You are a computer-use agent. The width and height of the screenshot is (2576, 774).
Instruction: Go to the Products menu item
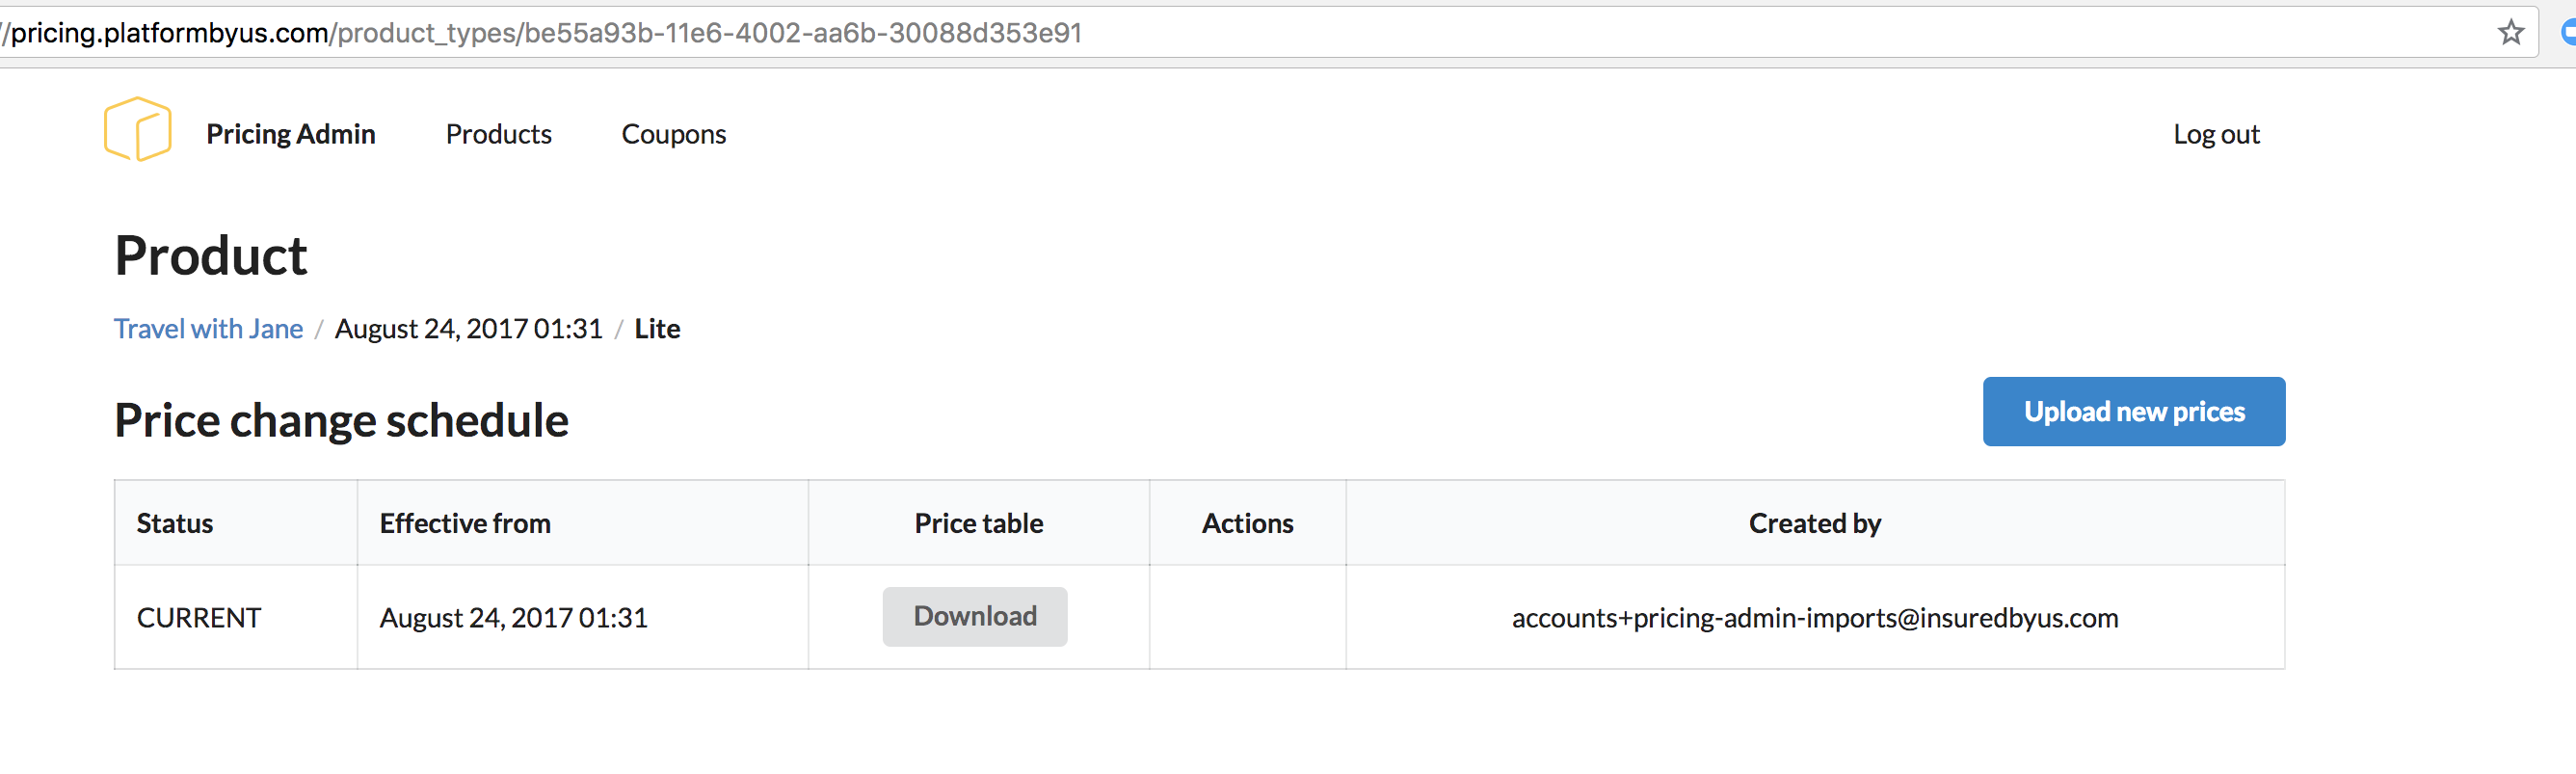coord(498,134)
